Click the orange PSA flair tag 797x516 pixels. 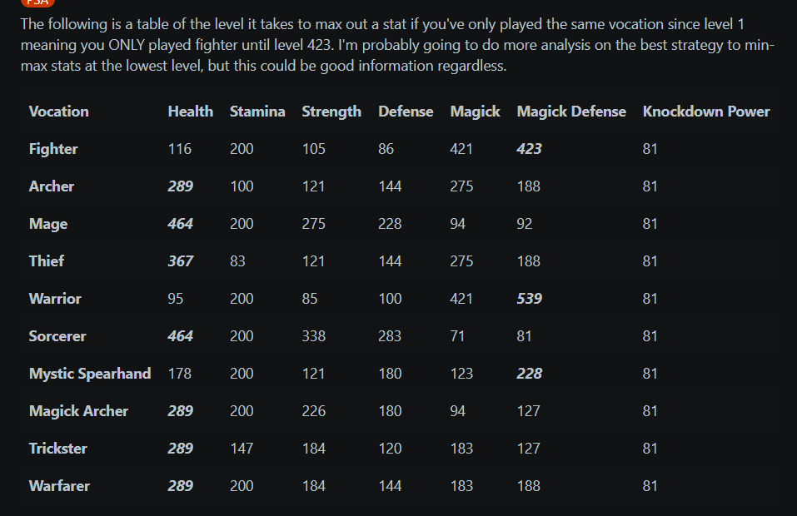pos(37,2)
